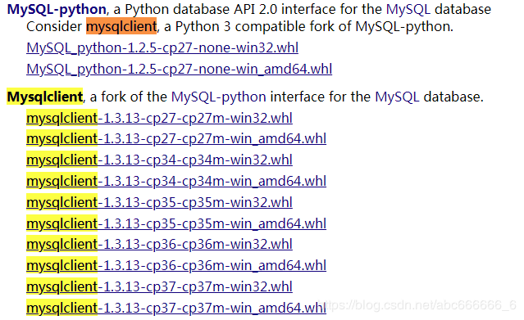Download mysqlclient-1.3.13-cp27-cp27m-win_amd64.whl
This screenshot has width=524, height=320.
pyautogui.click(x=176, y=138)
